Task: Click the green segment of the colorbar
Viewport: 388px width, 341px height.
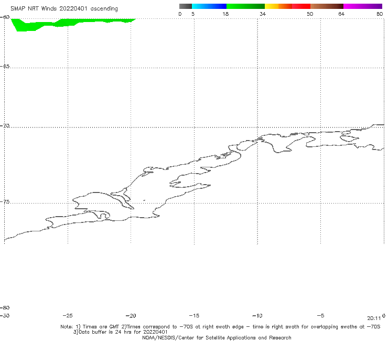Action: tap(245, 6)
